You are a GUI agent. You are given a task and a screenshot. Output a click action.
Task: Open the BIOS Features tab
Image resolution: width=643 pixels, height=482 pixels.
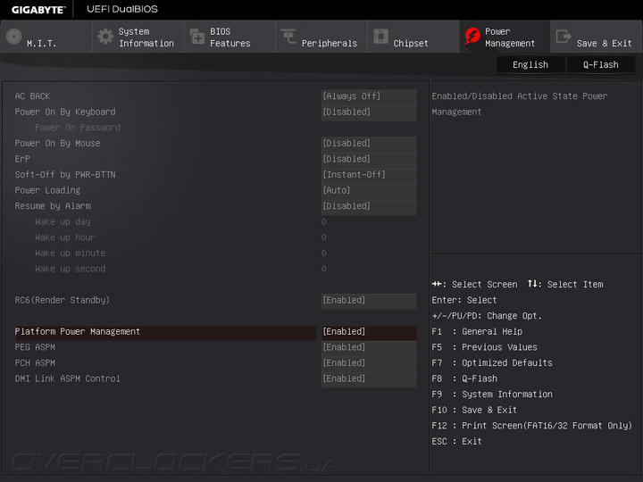(x=230, y=37)
